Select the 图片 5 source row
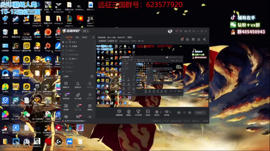This screenshot has width=270, height=151. coord(78,67)
